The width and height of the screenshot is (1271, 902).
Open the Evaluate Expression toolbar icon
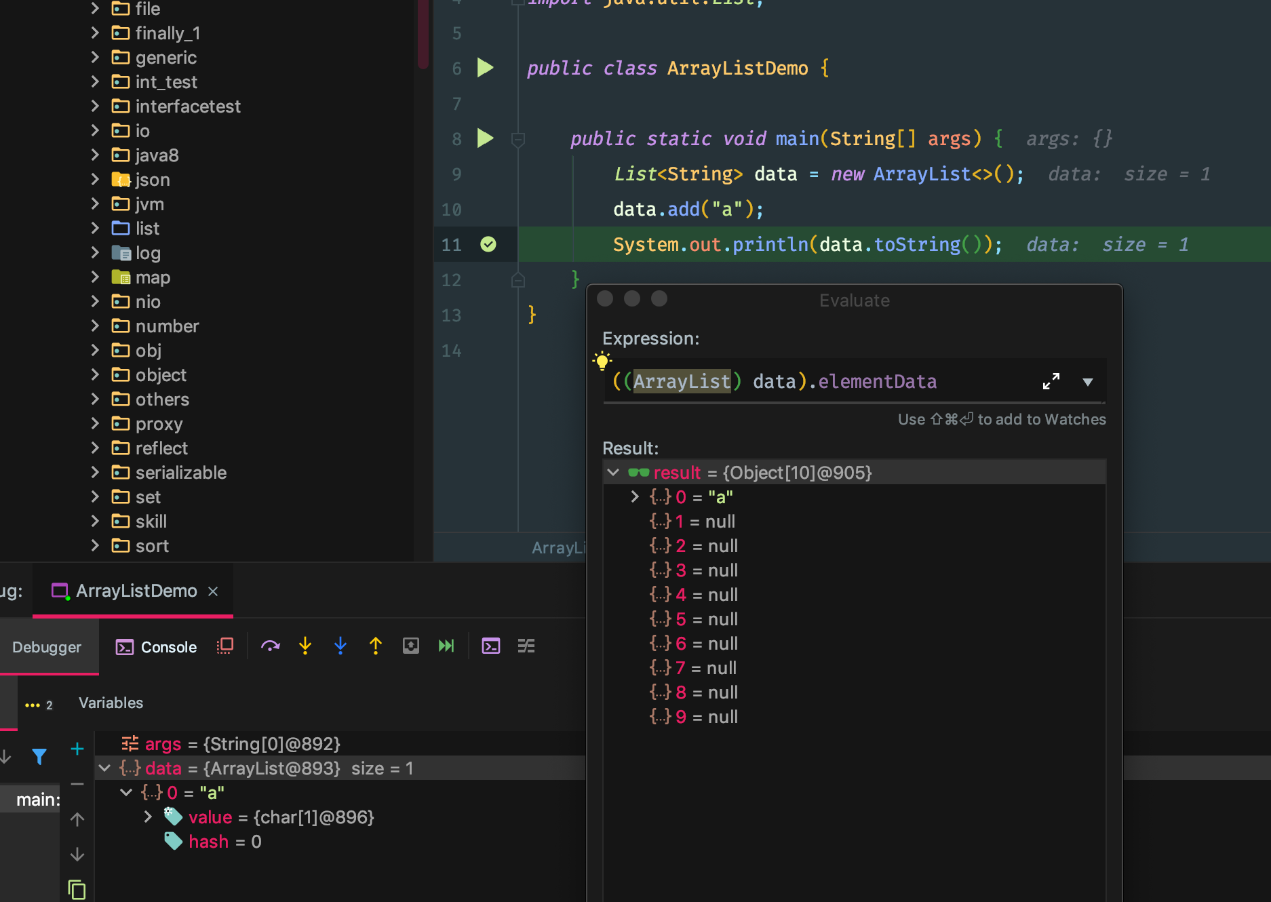(491, 646)
